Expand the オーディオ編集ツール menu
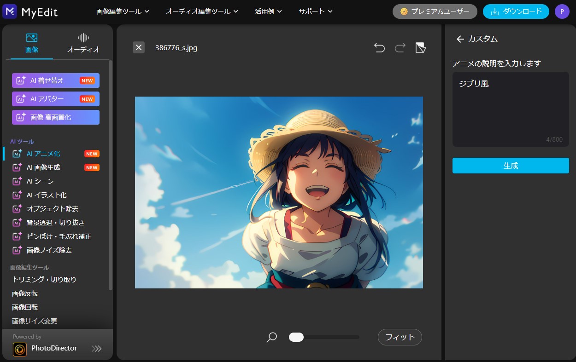 click(202, 11)
